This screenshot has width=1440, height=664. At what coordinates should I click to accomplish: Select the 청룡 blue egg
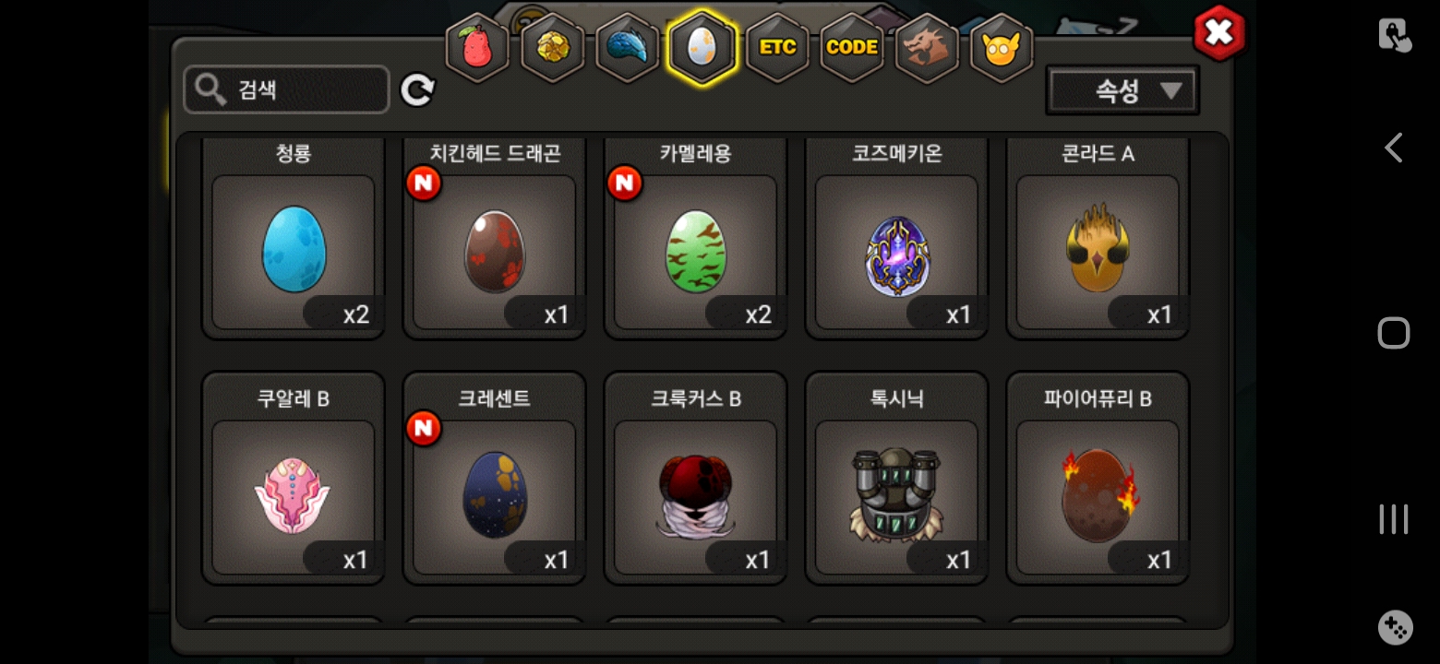click(x=294, y=239)
